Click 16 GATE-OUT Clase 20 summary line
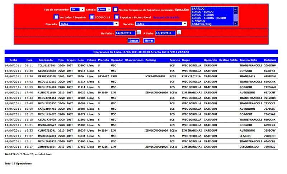287x174 pixels. tap(28, 154)
